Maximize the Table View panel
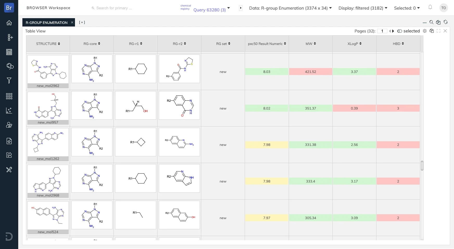This screenshot has width=454, height=249. tap(439, 31)
